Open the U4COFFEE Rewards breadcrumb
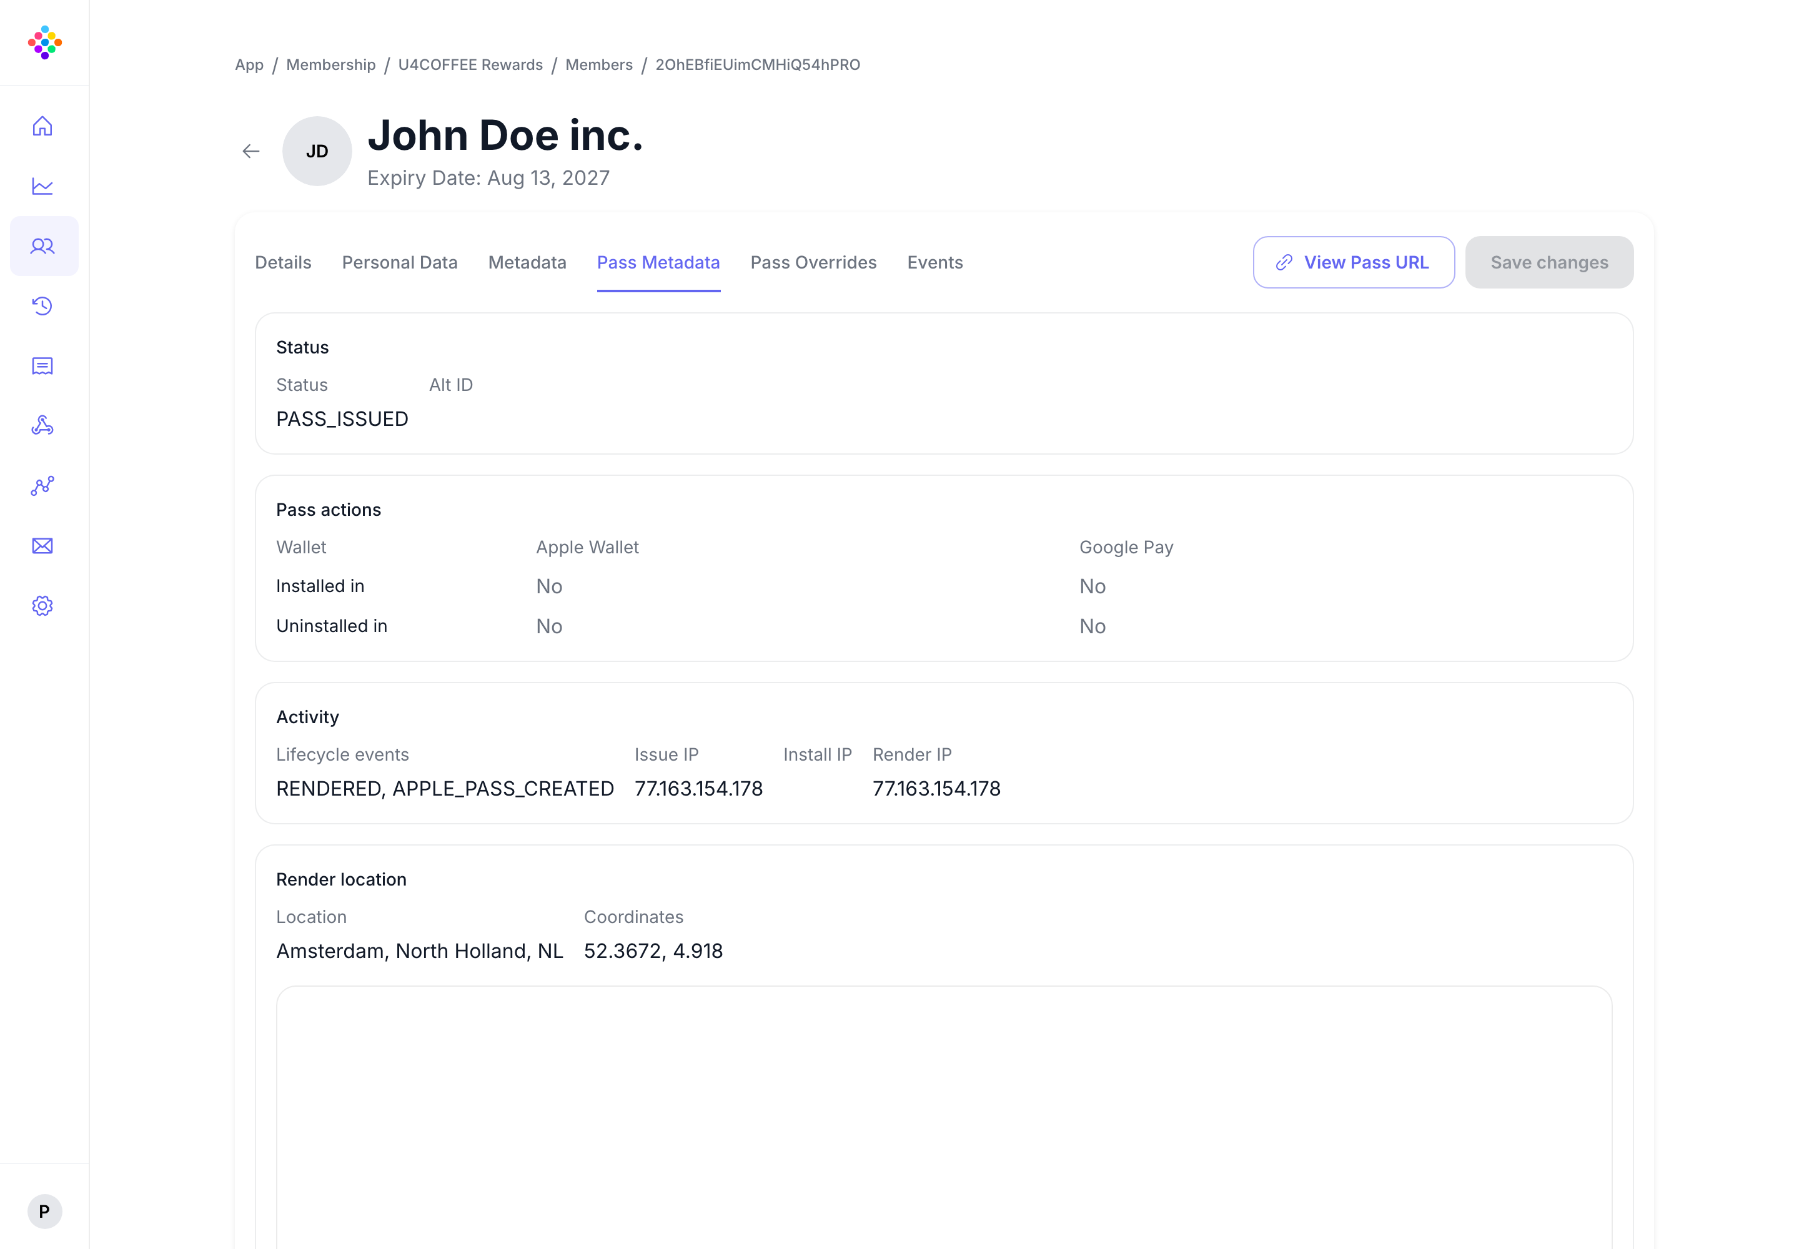 pyautogui.click(x=470, y=65)
